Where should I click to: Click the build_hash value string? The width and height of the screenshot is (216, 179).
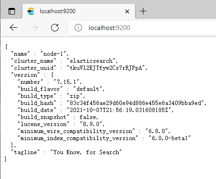[135, 103]
